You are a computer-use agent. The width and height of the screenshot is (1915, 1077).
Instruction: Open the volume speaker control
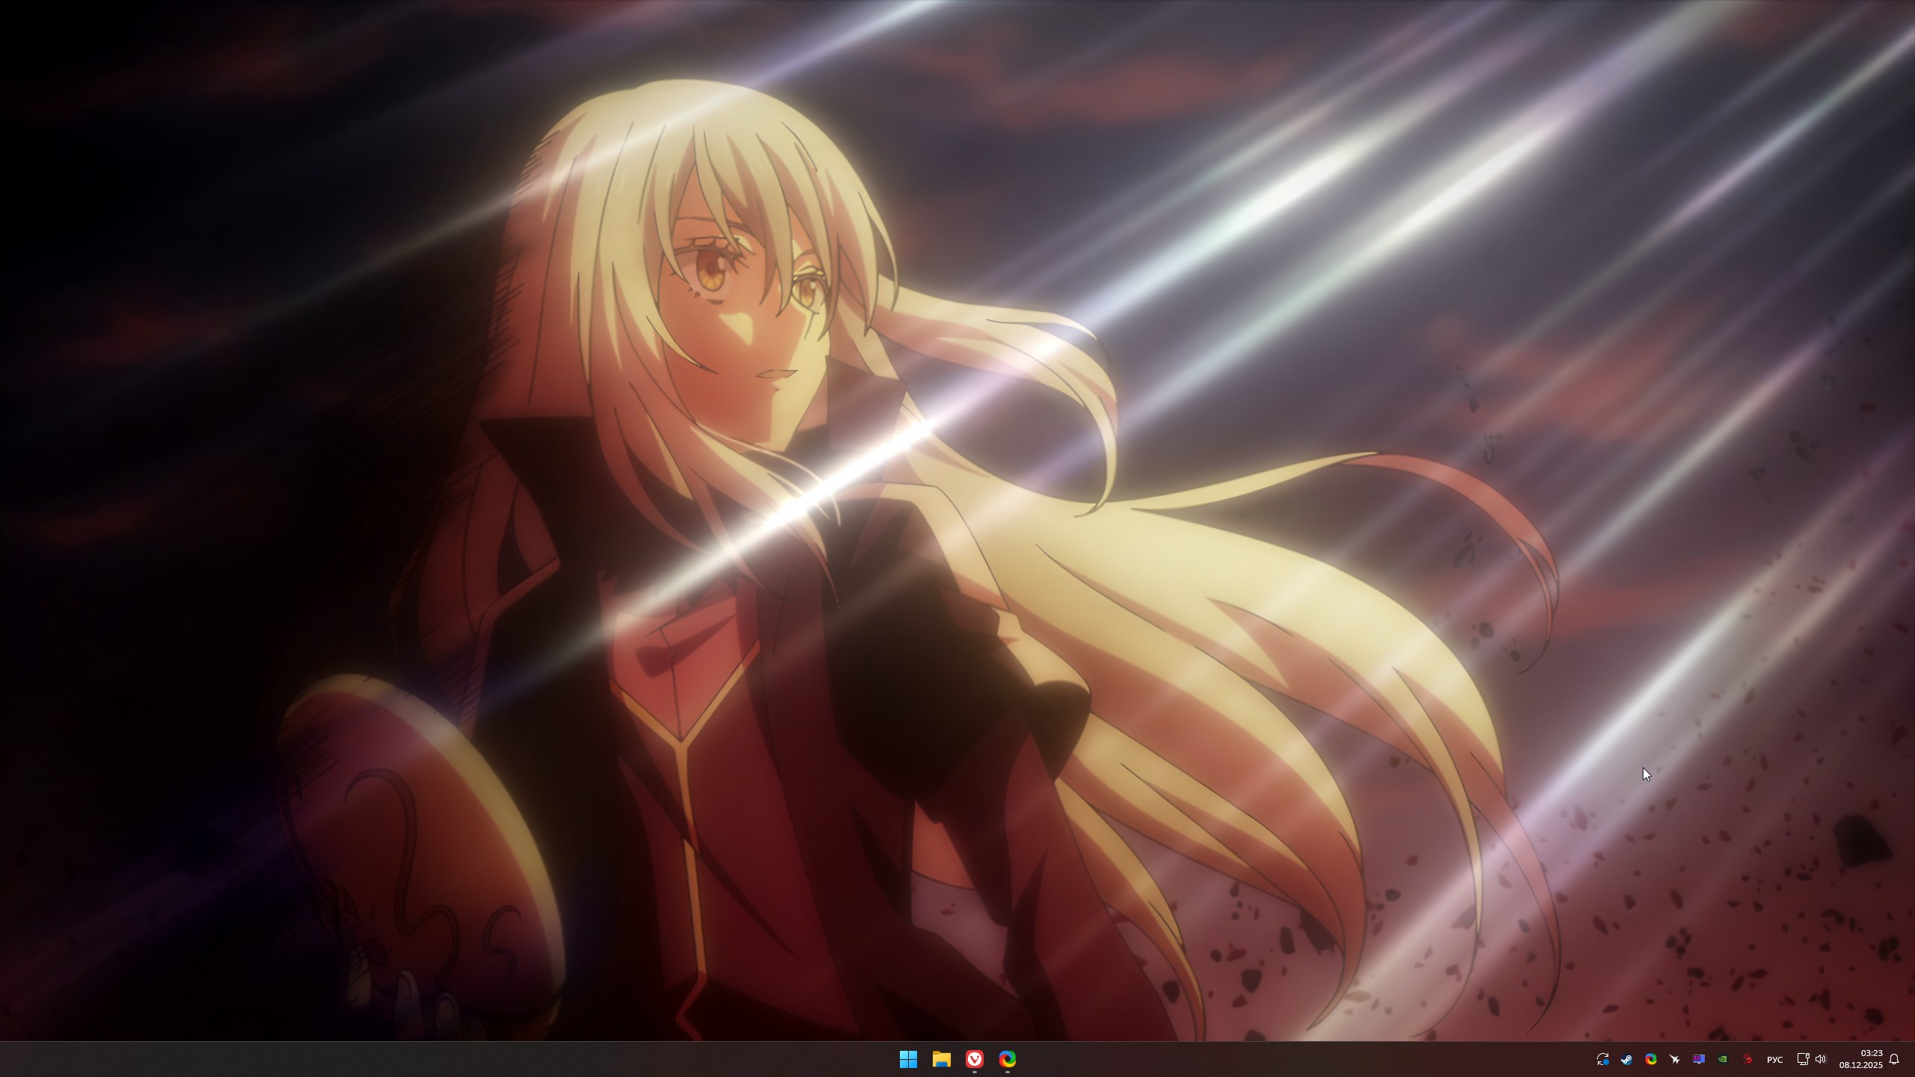1821,1059
